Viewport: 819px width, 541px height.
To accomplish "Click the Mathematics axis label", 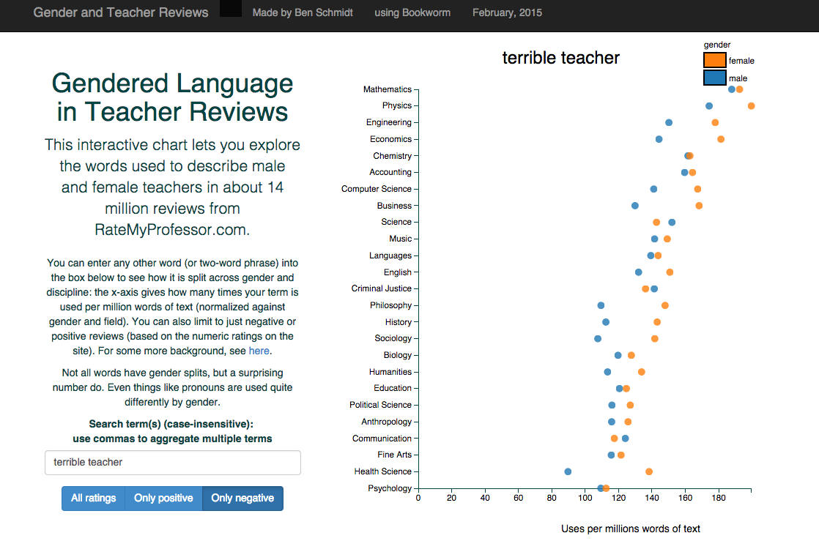I will coord(387,89).
